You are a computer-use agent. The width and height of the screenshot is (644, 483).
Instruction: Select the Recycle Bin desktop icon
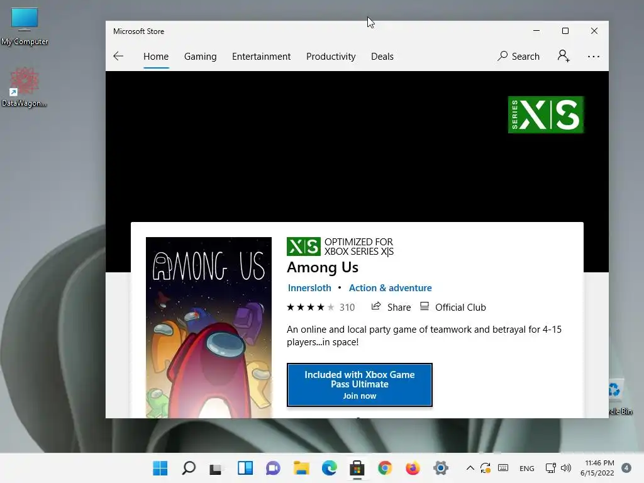point(620,397)
